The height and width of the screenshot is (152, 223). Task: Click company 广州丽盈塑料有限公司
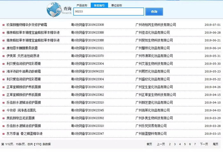(151, 134)
